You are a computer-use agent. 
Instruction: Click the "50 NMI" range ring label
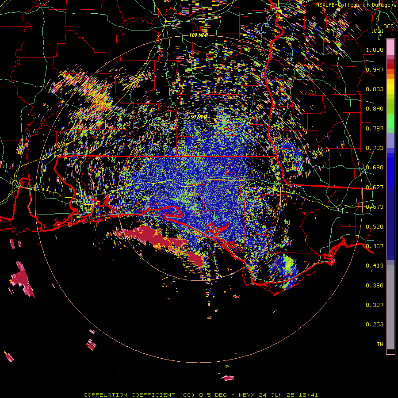click(199, 117)
